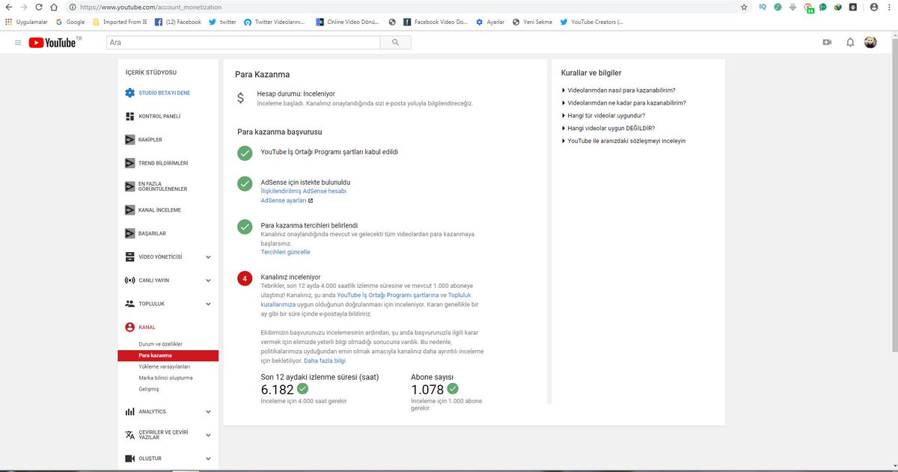The height and width of the screenshot is (472, 898).
Task: Expand the Topluluk section chevron
Action: click(x=208, y=304)
